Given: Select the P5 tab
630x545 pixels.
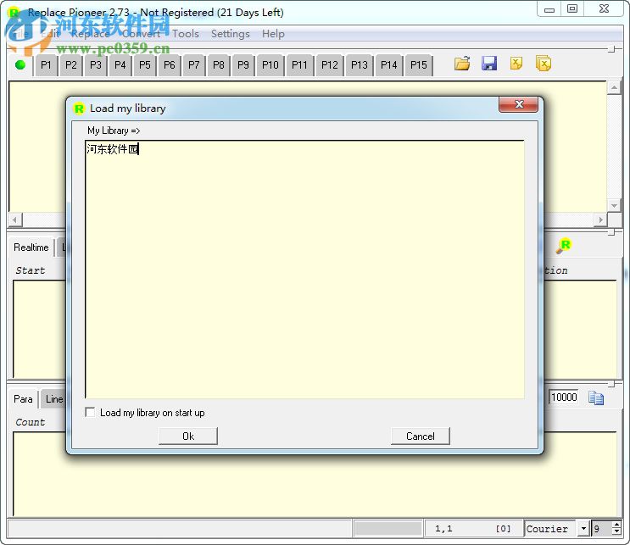Looking at the screenshot, I should [144, 65].
